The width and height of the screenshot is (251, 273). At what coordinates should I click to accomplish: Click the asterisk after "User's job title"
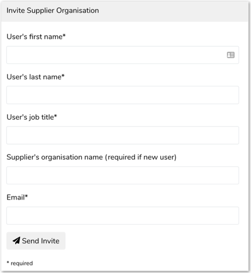(x=55, y=116)
